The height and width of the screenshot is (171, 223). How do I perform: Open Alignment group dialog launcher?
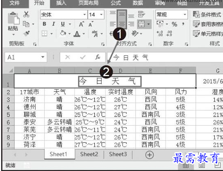[x=150, y=44]
